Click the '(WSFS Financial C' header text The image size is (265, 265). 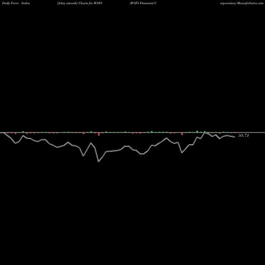(143, 3)
